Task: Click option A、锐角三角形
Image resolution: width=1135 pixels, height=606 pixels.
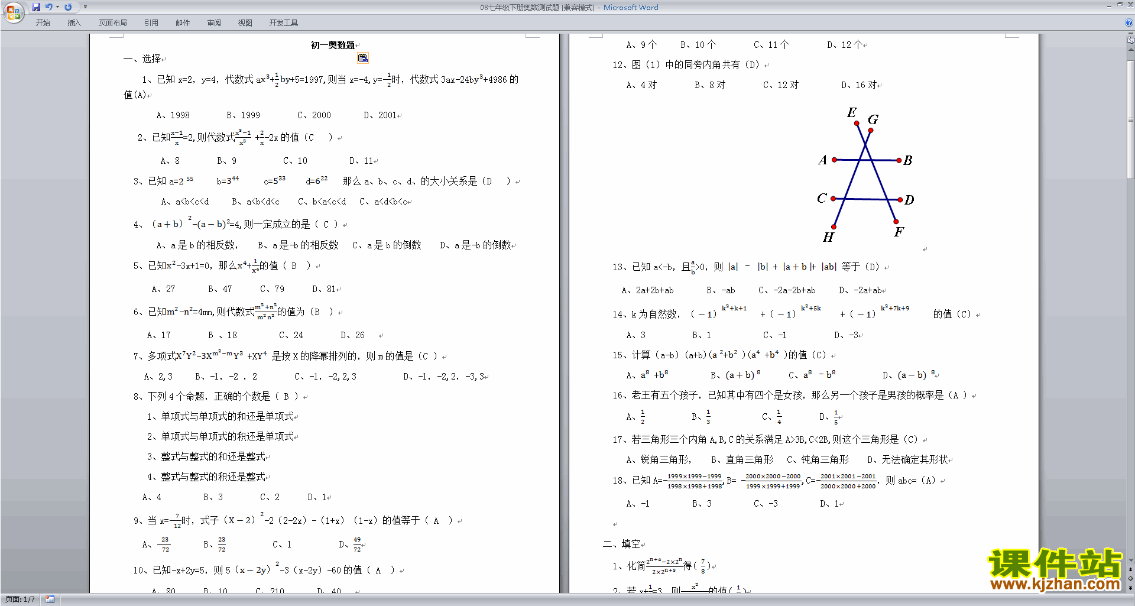Action: [x=659, y=460]
